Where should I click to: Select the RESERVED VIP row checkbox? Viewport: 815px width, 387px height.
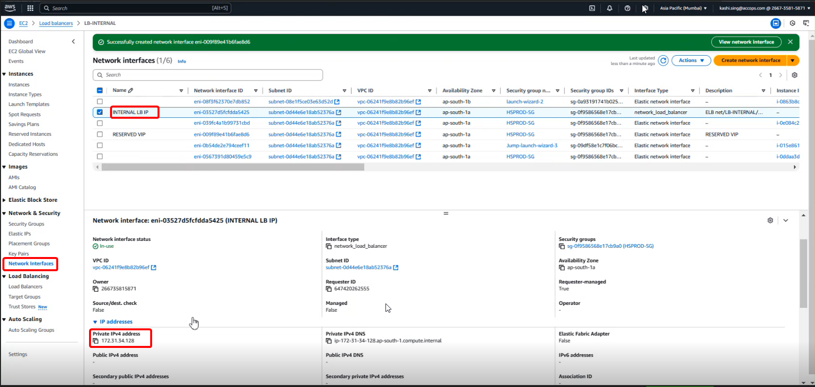tap(100, 134)
